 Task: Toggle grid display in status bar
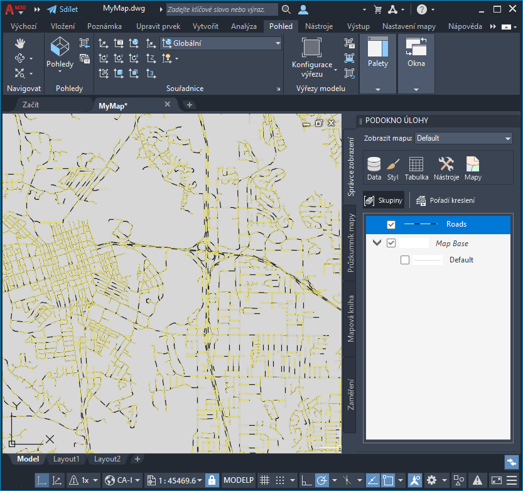(265, 480)
